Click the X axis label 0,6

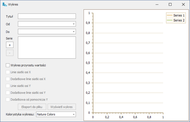135,117
